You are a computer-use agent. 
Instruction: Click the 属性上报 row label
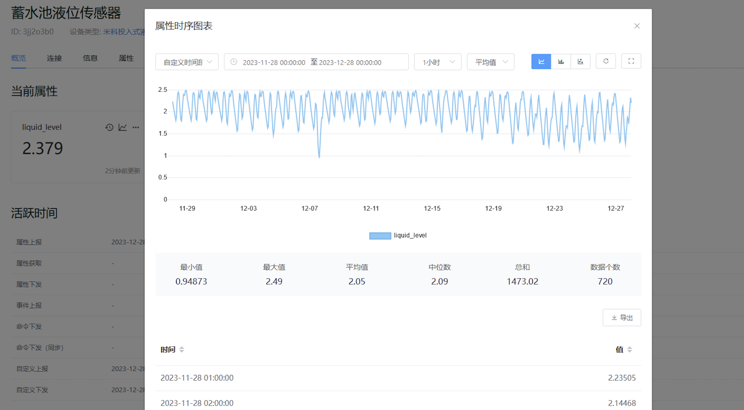pos(29,242)
